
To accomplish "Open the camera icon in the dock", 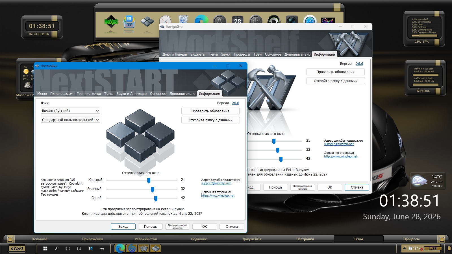I will 292,19.
